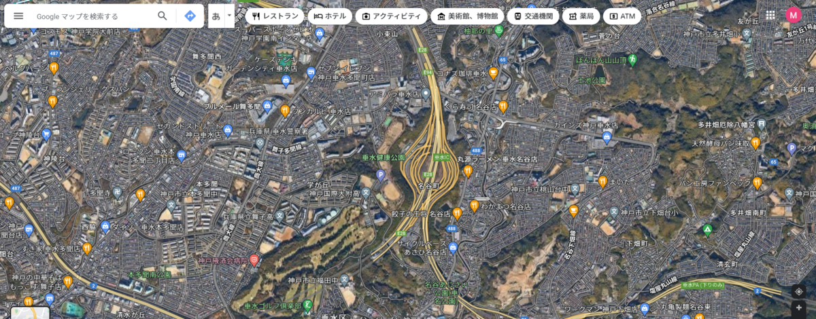Select the くら寿司 名谷店 restaurant pin
816x319 pixels.
(x=503, y=107)
